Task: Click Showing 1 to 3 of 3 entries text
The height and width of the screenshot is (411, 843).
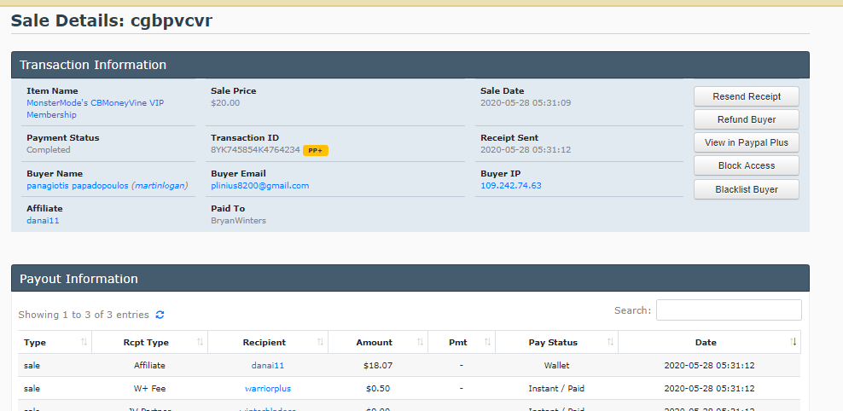Action: pyautogui.click(x=84, y=315)
